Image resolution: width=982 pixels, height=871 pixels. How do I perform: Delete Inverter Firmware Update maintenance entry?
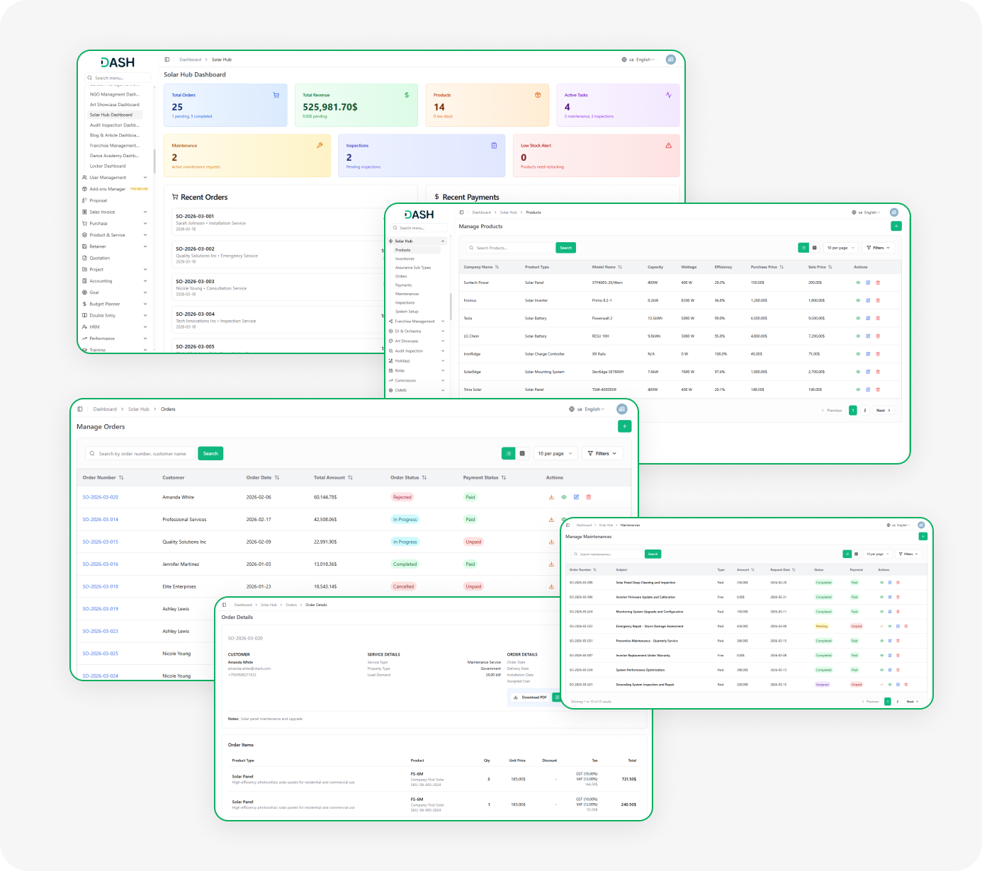point(898,597)
